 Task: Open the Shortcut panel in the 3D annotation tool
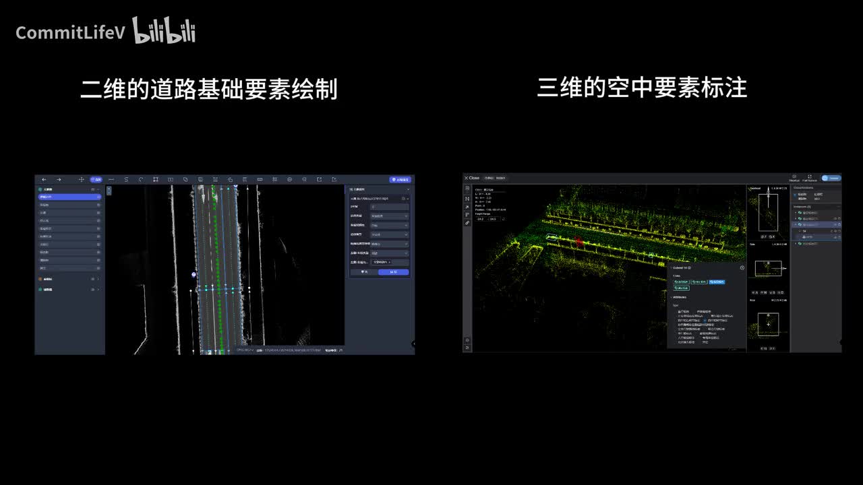click(794, 178)
